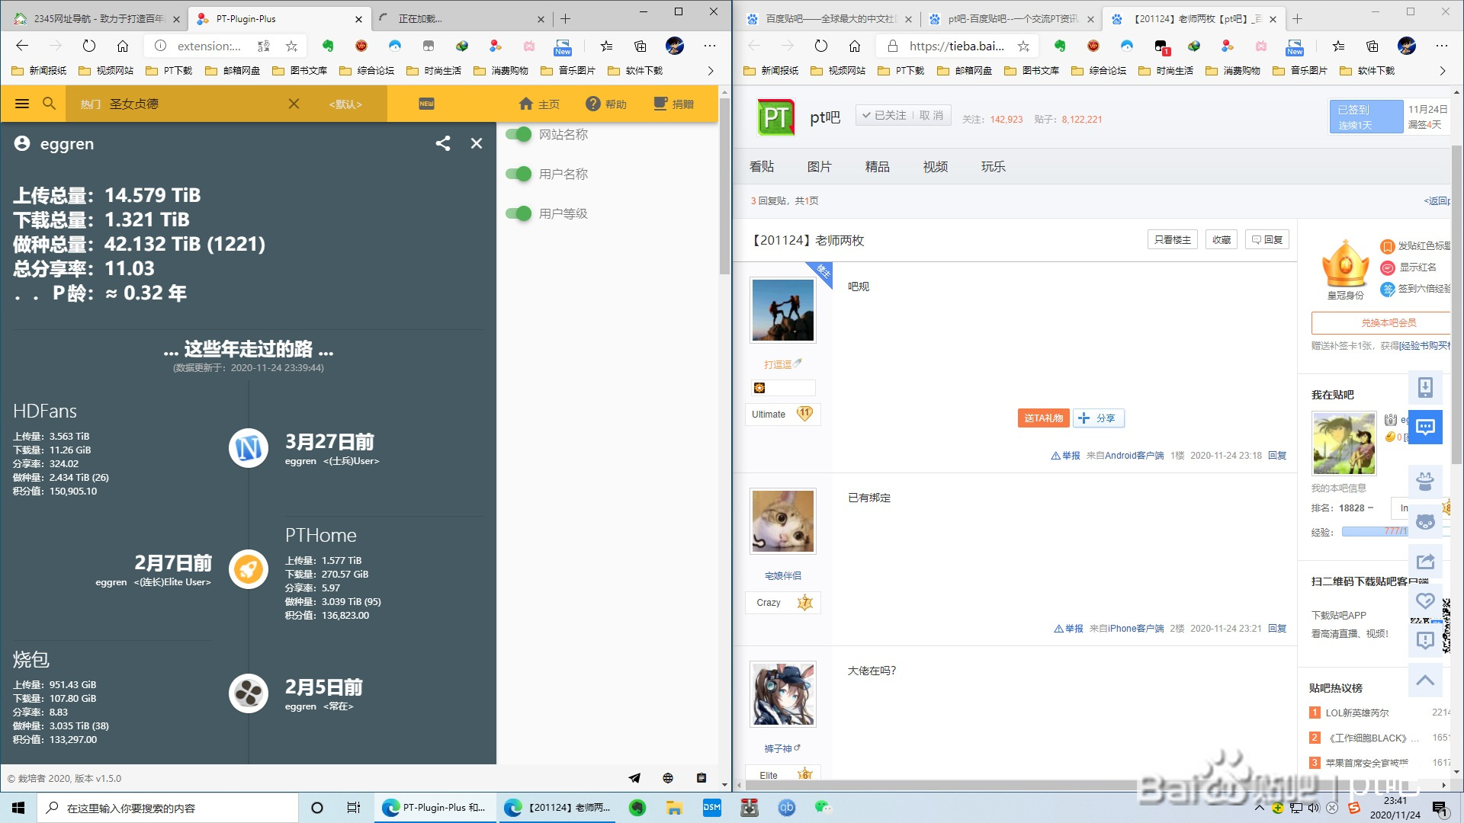Click PT bar logo image
Image resolution: width=1464 pixels, height=823 pixels.
(x=776, y=117)
